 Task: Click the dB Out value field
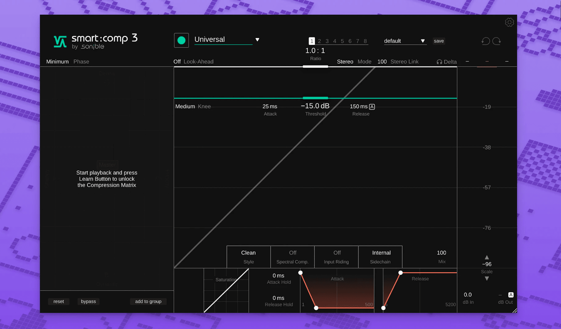click(x=500, y=295)
